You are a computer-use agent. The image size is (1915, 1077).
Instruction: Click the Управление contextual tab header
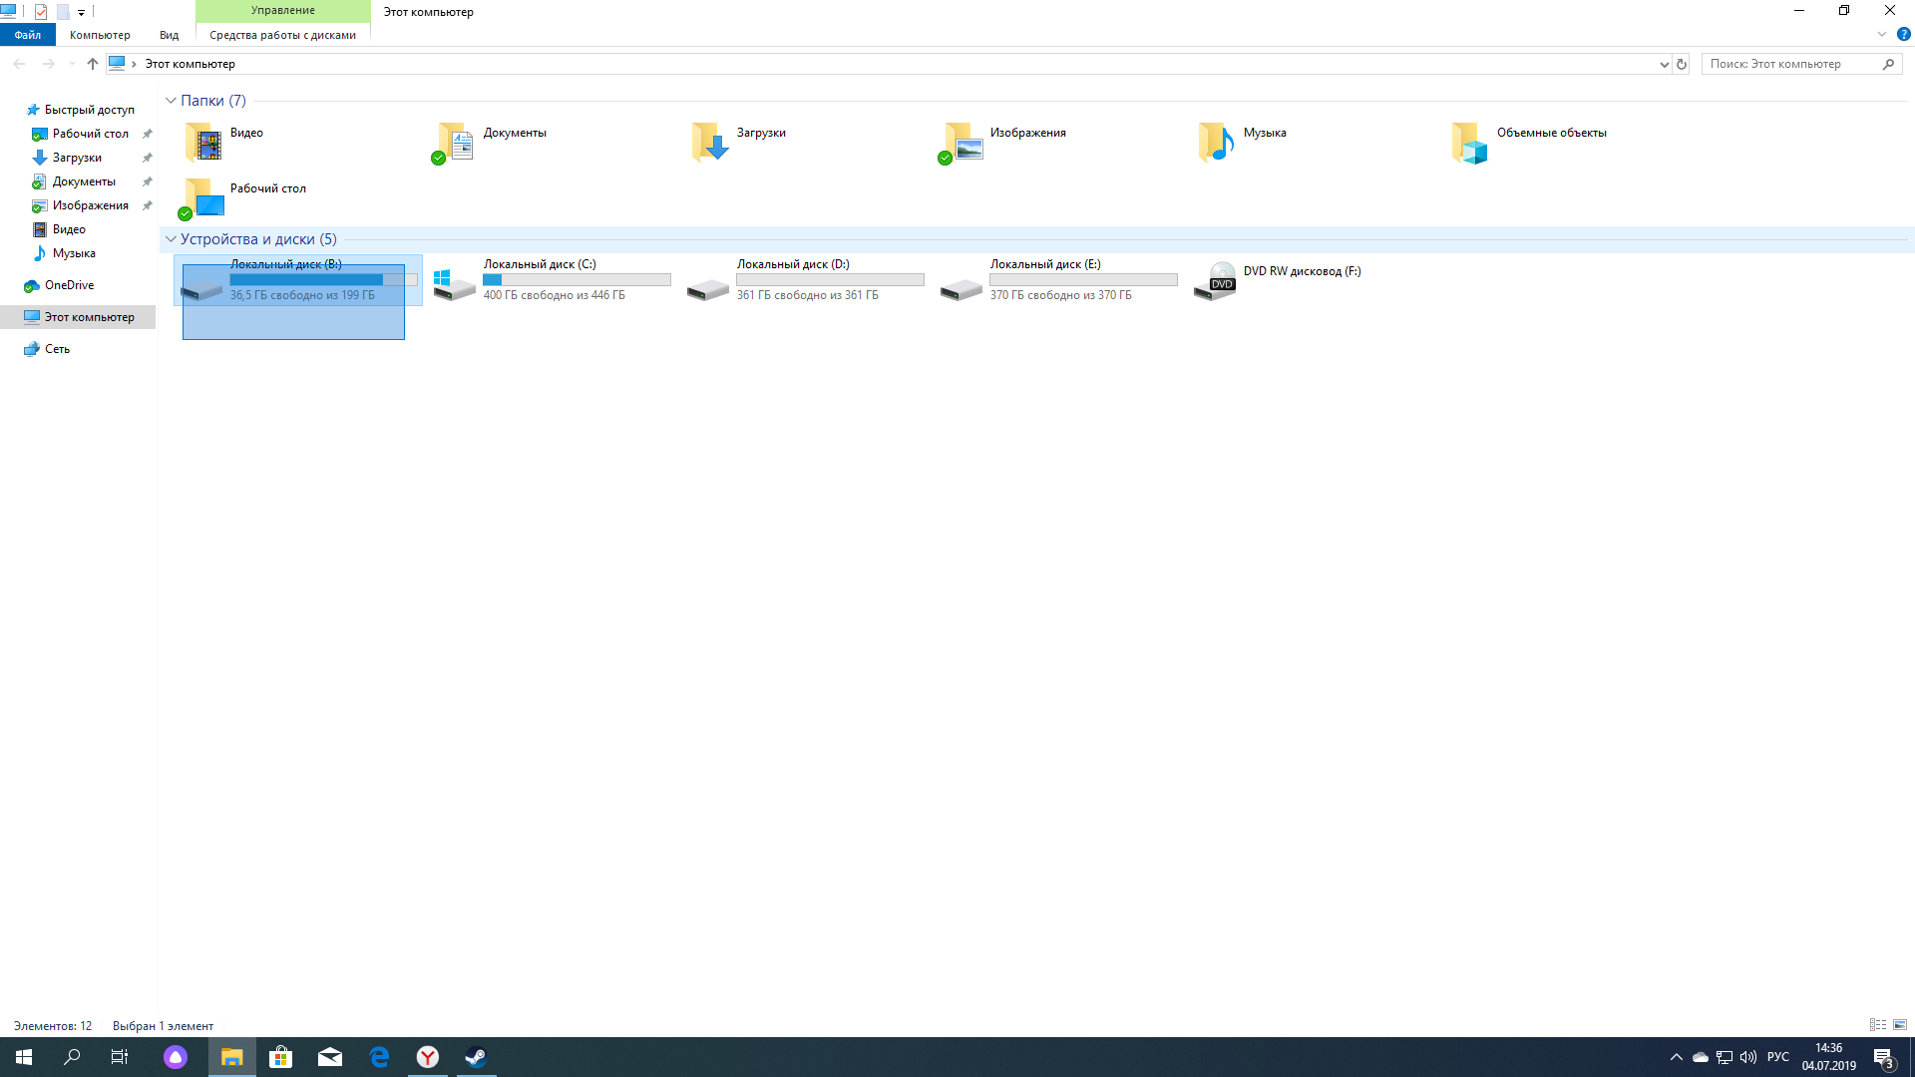283,11
